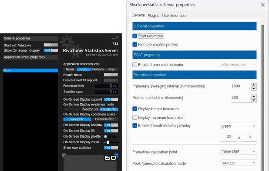Toggle On-Screen Display shadow switch
This screenshot has height=171, width=269.
[x=111, y=125]
